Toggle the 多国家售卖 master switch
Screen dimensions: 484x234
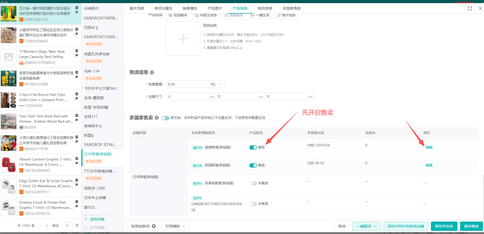point(165,118)
